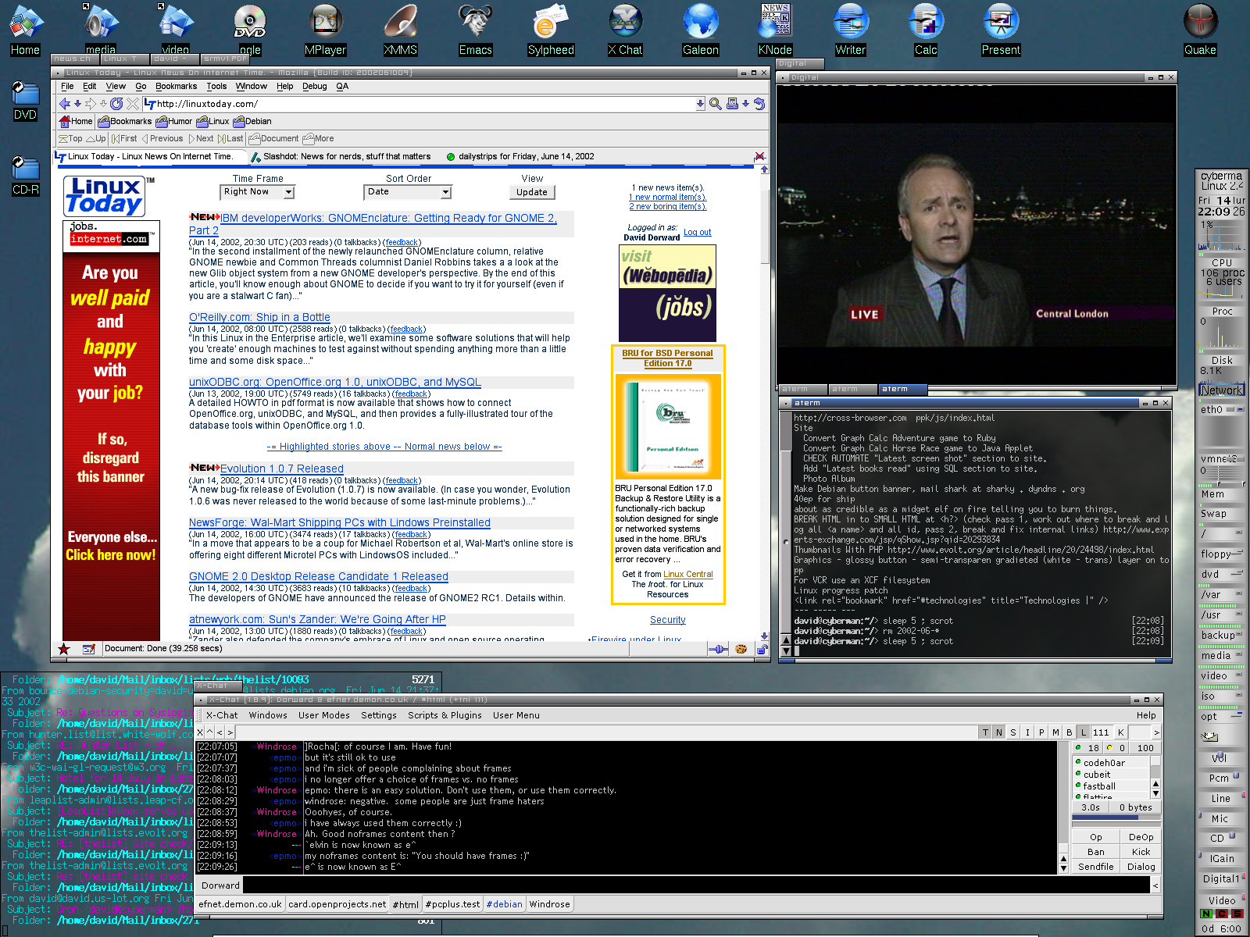This screenshot has height=937, width=1250.
Task: Click the Update button on Linux Today
Action: click(x=532, y=192)
